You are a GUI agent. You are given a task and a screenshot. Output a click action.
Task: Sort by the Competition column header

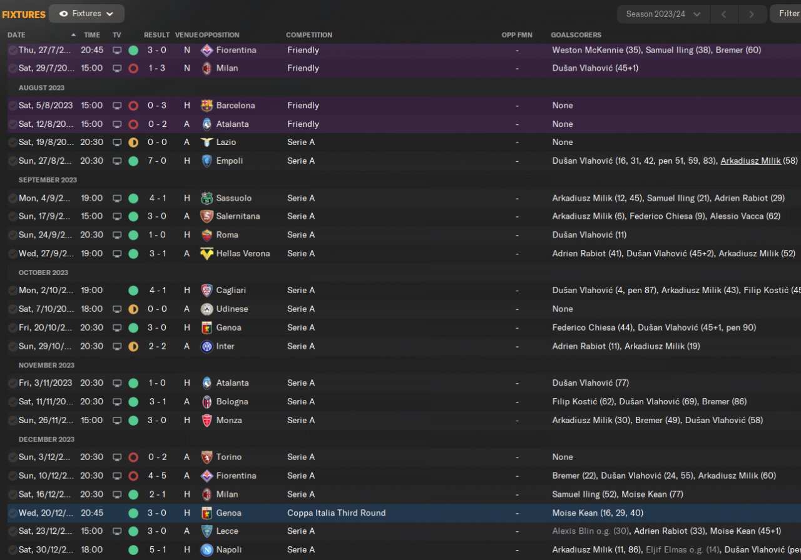[x=309, y=35]
